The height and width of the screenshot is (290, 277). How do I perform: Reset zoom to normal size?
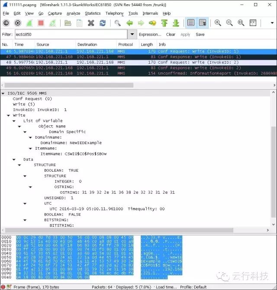click(241, 23)
